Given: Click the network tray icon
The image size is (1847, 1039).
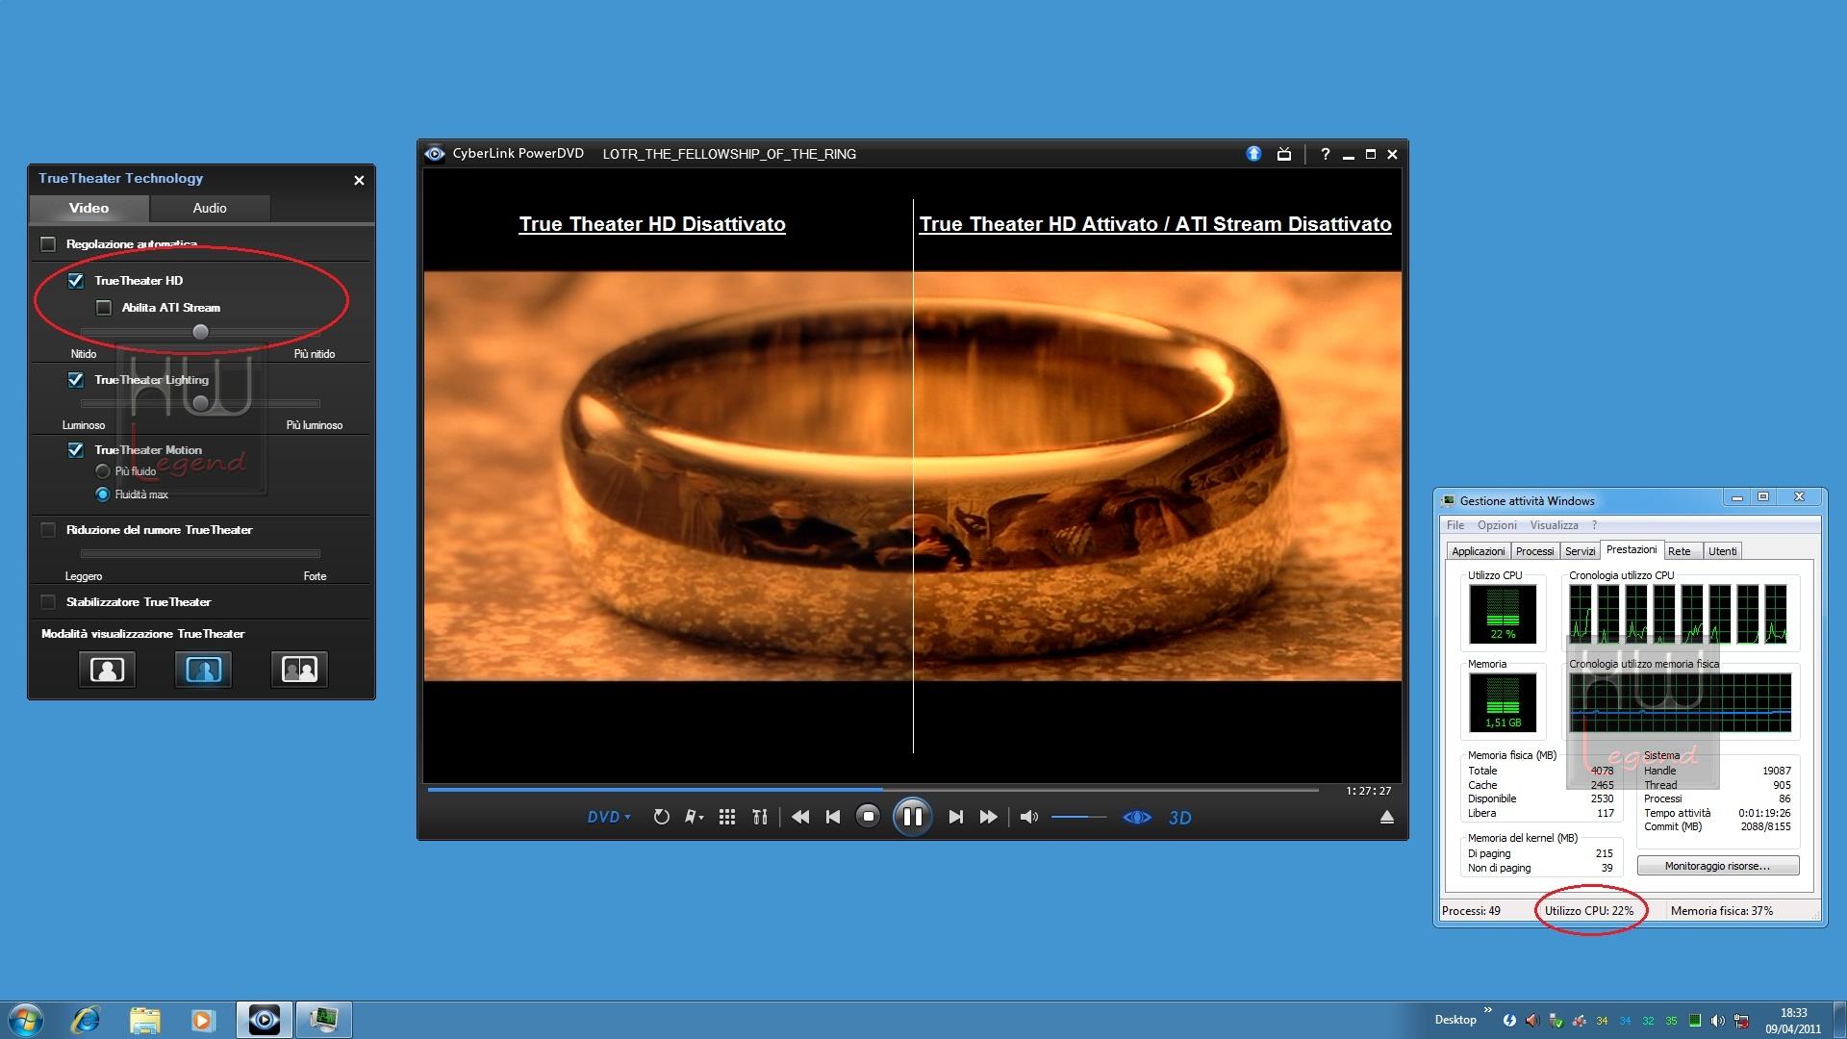Looking at the screenshot, I should [1741, 1021].
